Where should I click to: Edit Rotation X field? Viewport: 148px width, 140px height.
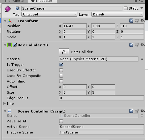coord(75,32)
